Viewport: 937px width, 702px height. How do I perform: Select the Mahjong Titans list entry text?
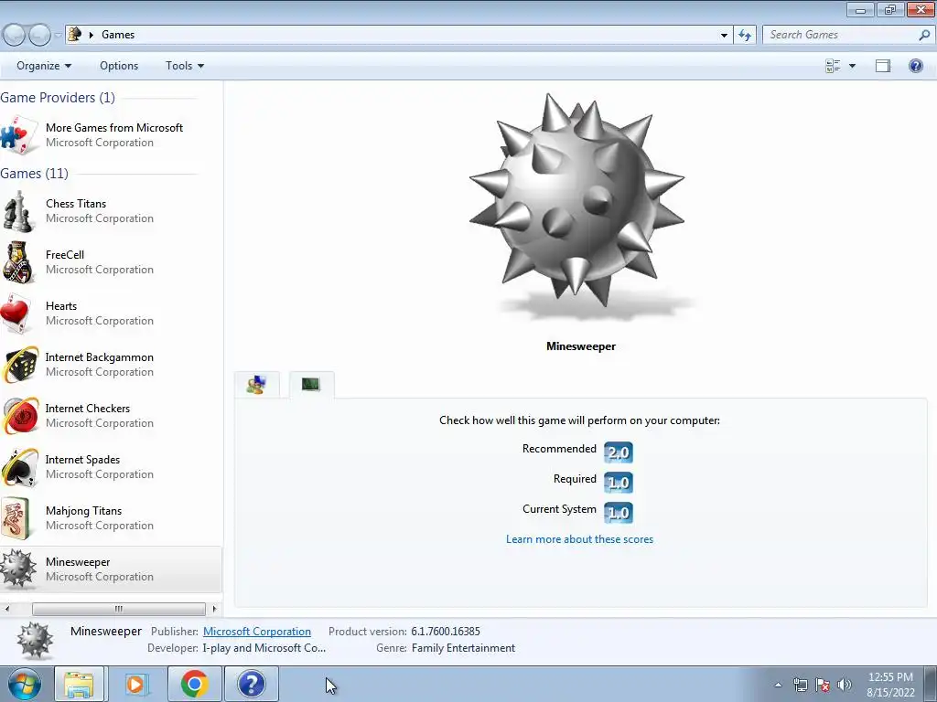point(83,511)
